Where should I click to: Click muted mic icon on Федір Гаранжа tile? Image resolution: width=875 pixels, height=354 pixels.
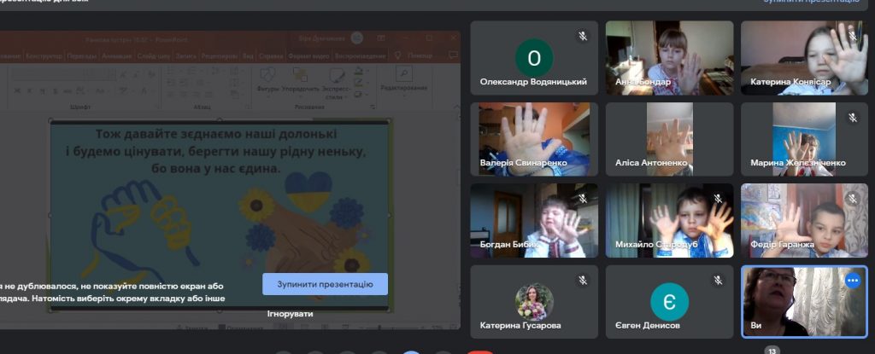click(853, 199)
